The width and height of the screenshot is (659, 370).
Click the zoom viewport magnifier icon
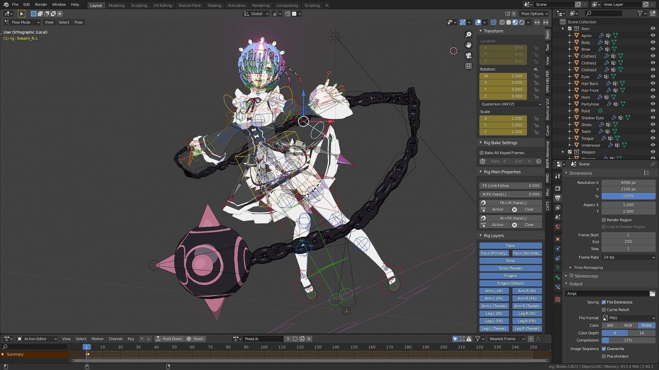[x=469, y=35]
